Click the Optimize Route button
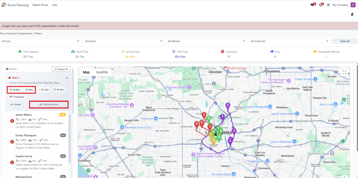The image size is (358, 178). point(49,104)
